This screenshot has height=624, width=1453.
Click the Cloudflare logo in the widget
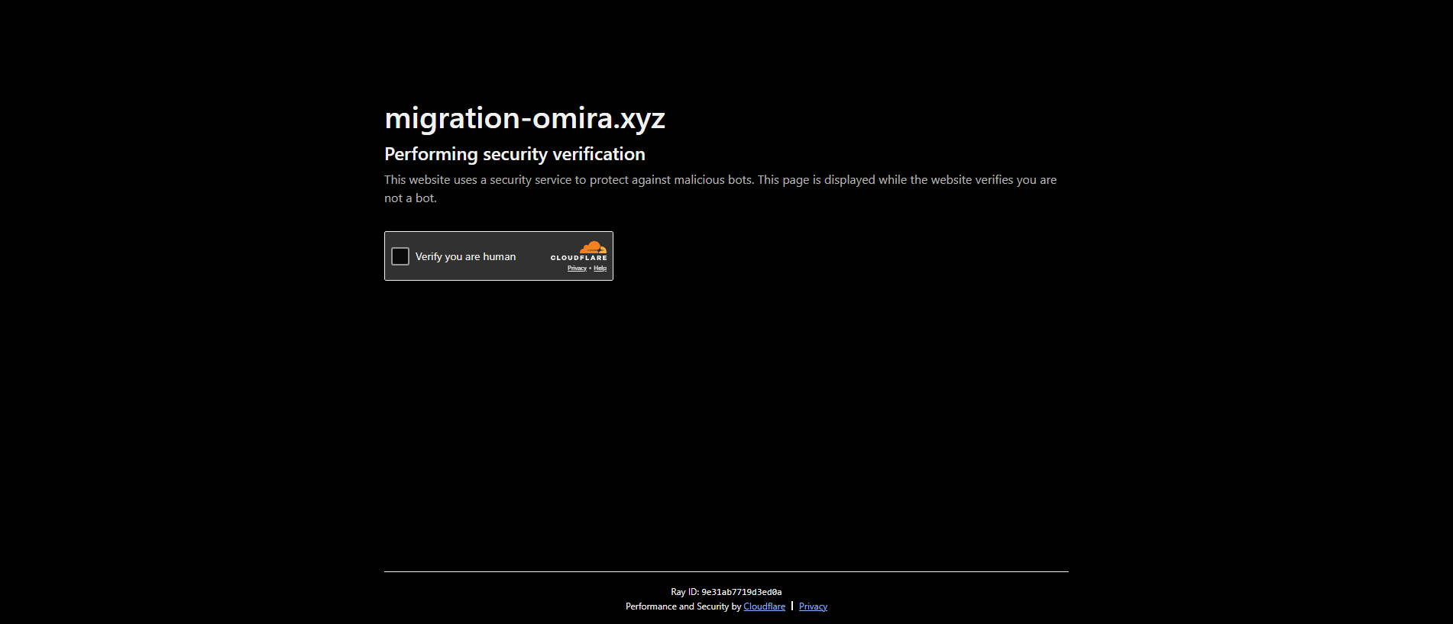point(579,251)
